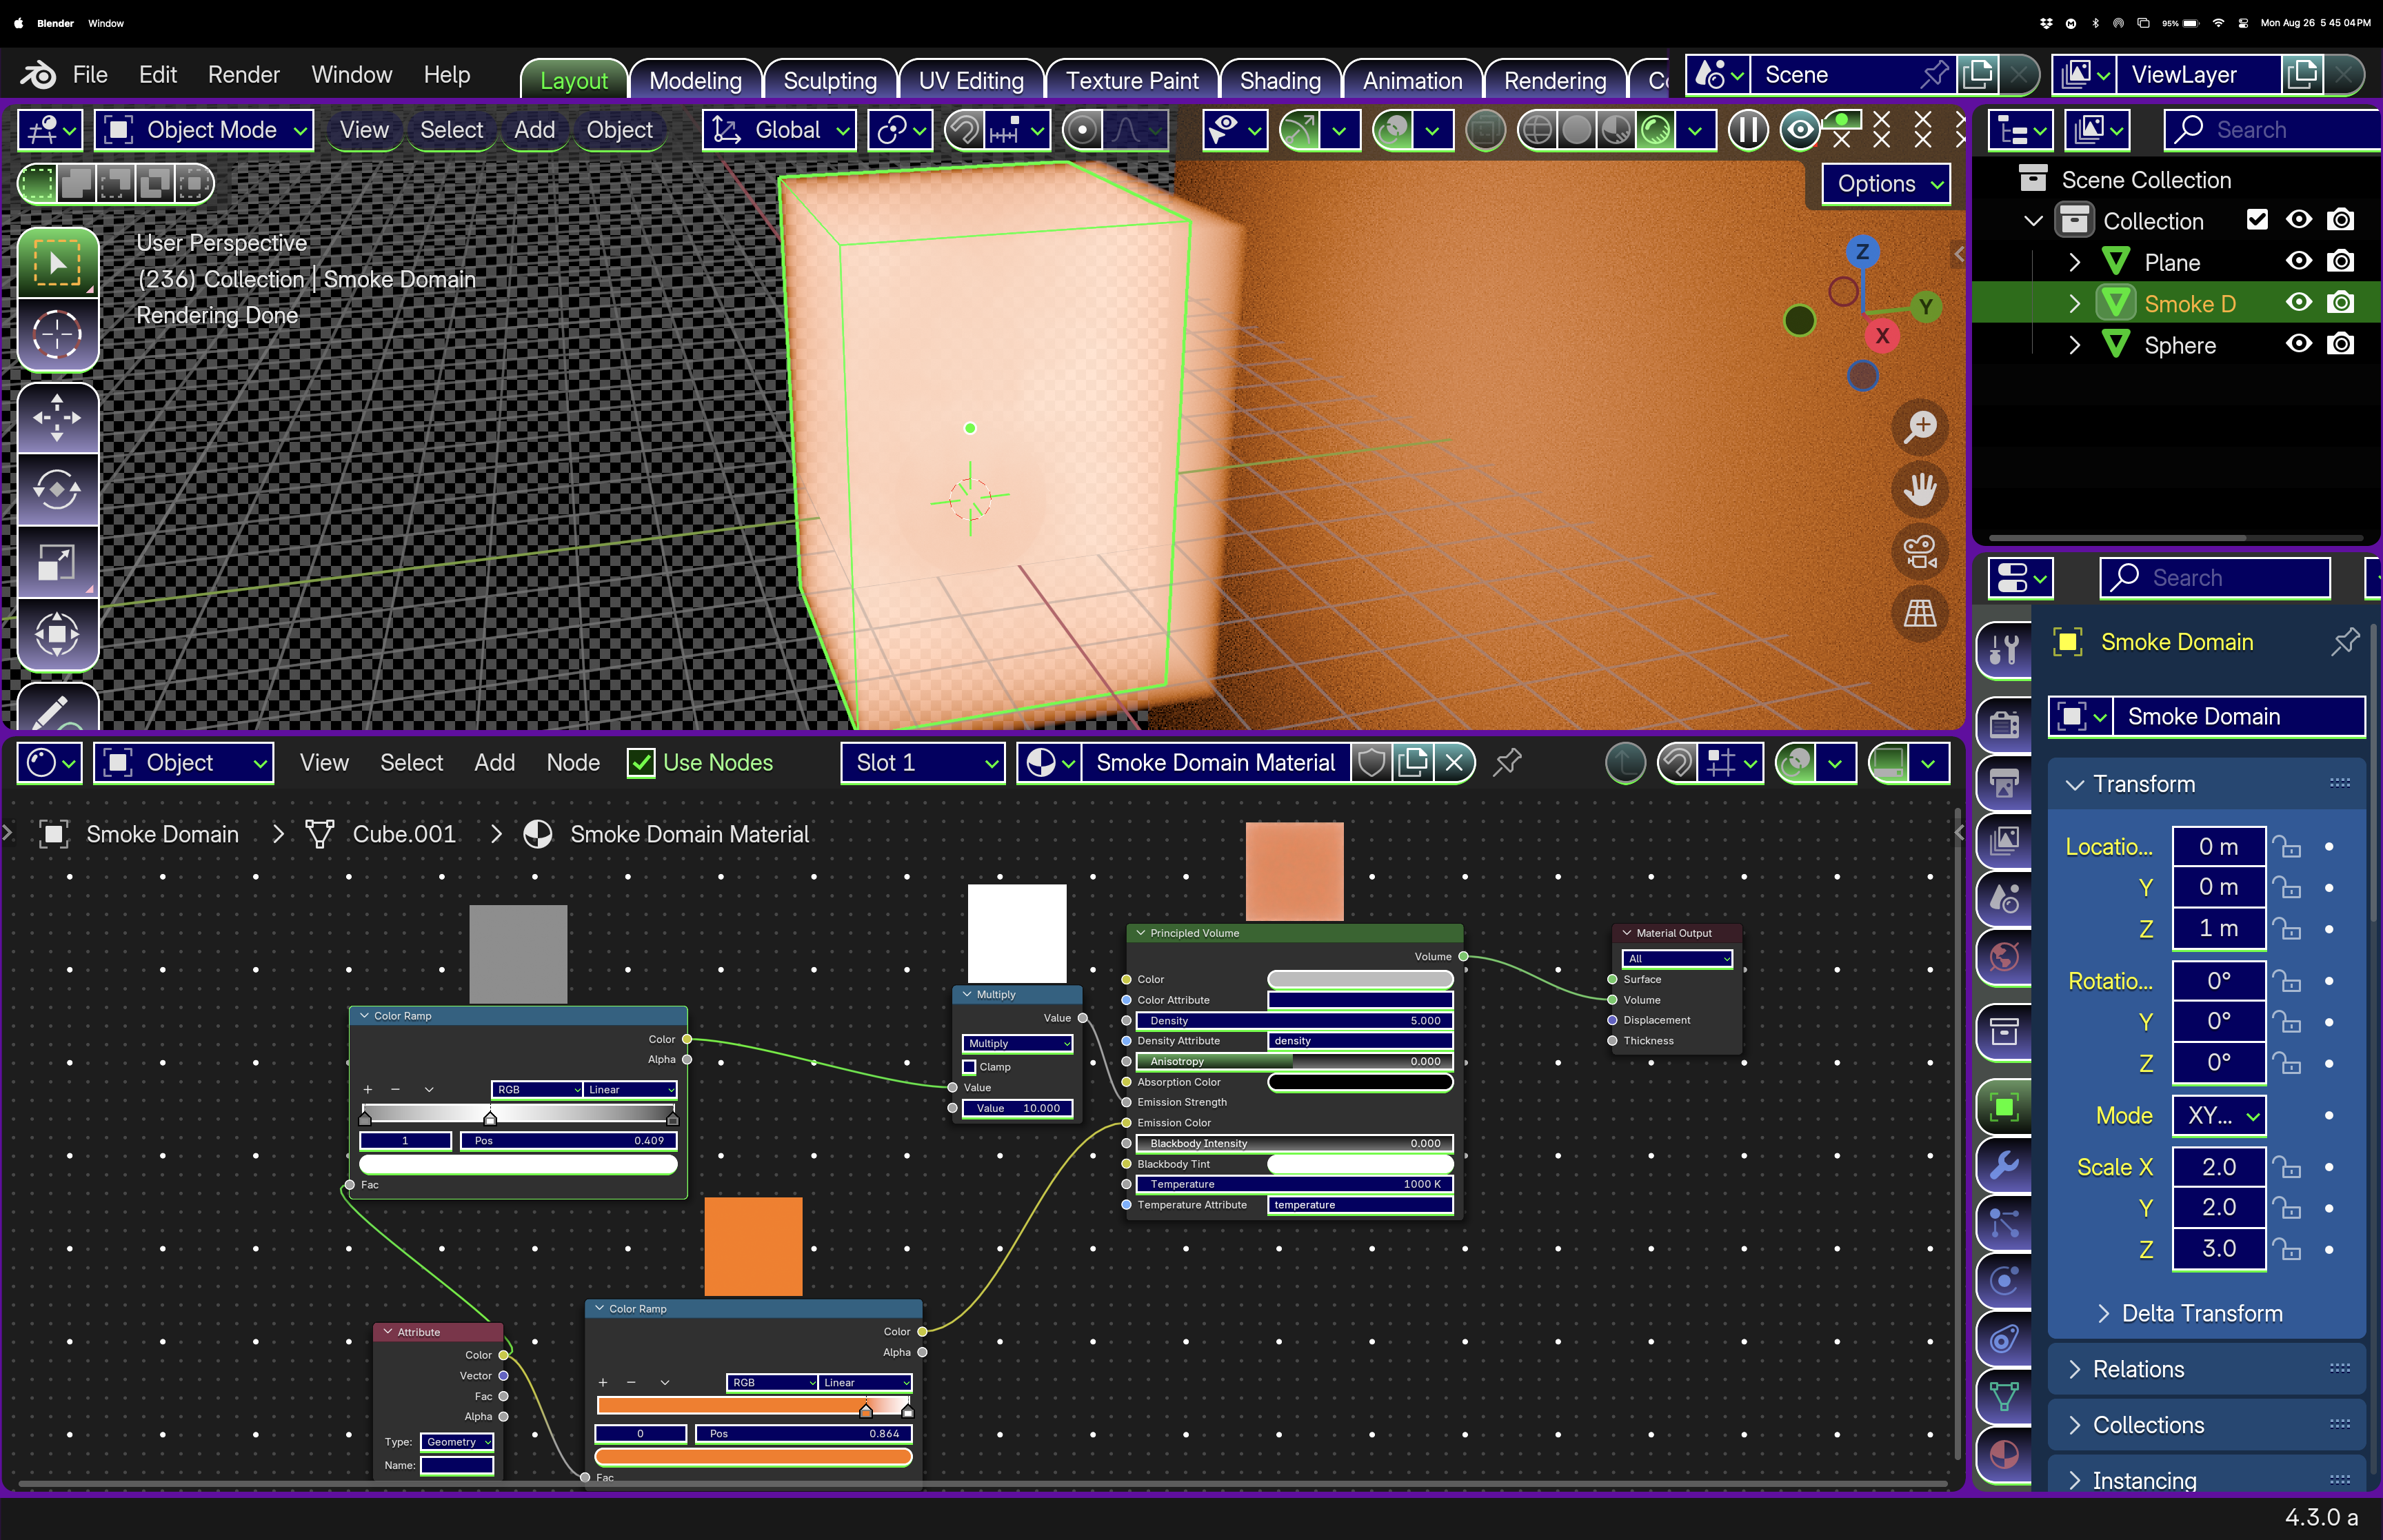Click Smoke Domain breadcrumb in node editor

[162, 834]
